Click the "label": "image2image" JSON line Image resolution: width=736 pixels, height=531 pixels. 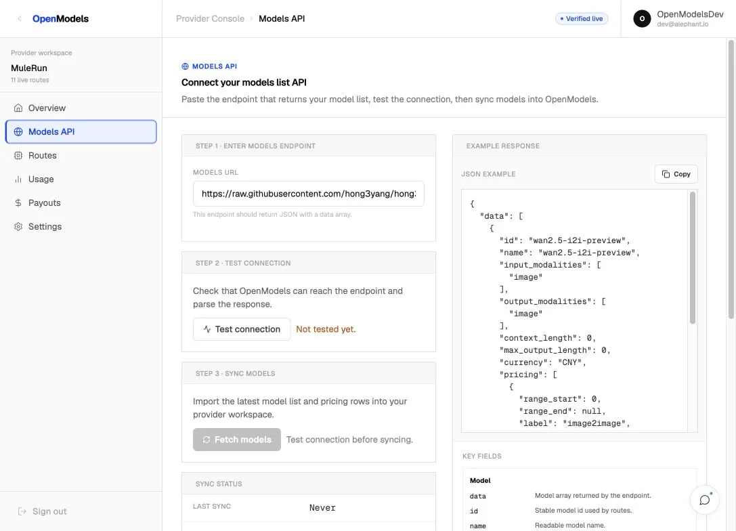pyautogui.click(x=574, y=423)
